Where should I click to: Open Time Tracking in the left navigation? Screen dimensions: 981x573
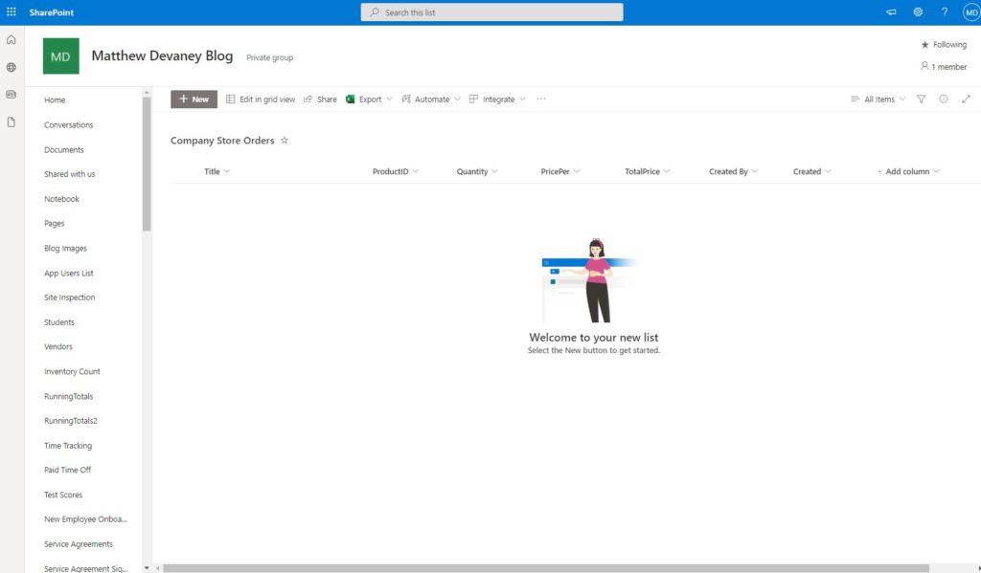click(x=68, y=446)
